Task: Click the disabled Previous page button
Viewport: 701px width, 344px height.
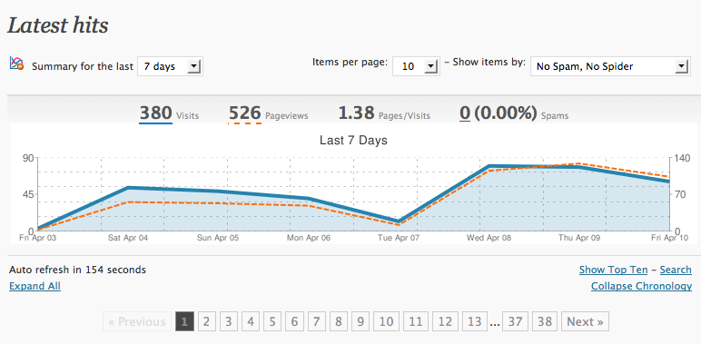Action: [137, 321]
